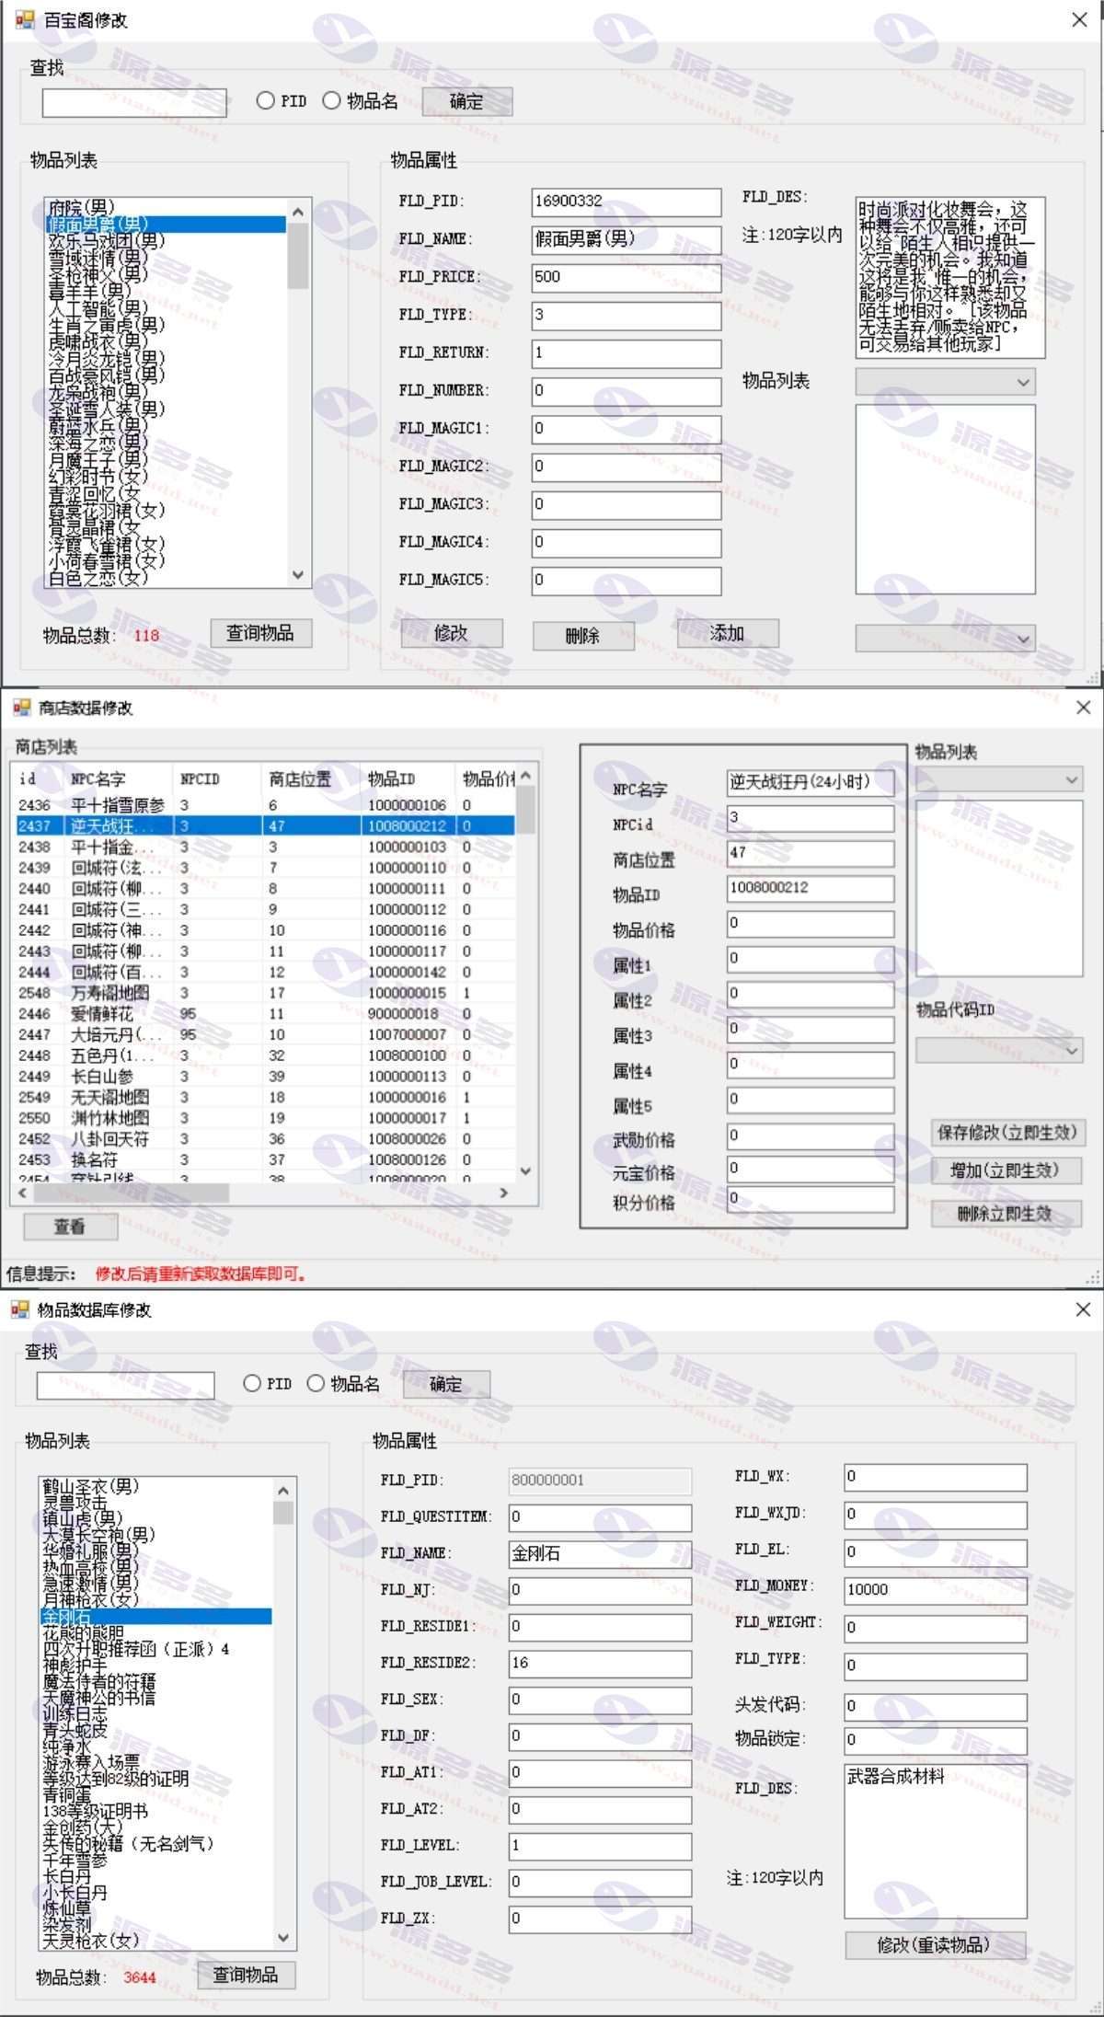The image size is (1104, 2017).
Task: Select 鹤山圣衣(男) in database list
Action: [x=156, y=1486]
